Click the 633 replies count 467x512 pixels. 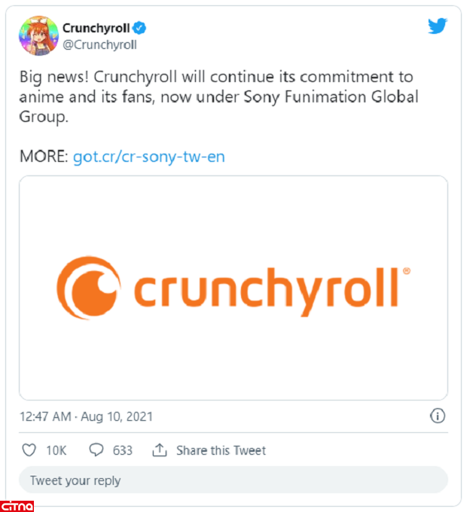pos(123,450)
